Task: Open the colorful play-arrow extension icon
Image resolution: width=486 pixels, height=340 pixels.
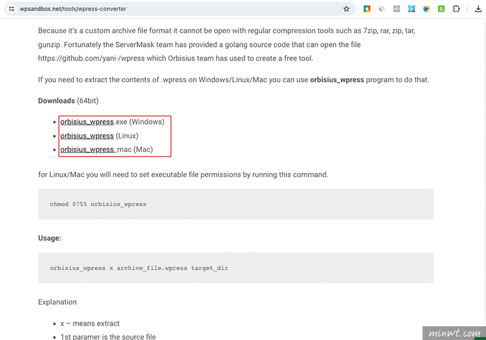Action: pyautogui.click(x=426, y=9)
